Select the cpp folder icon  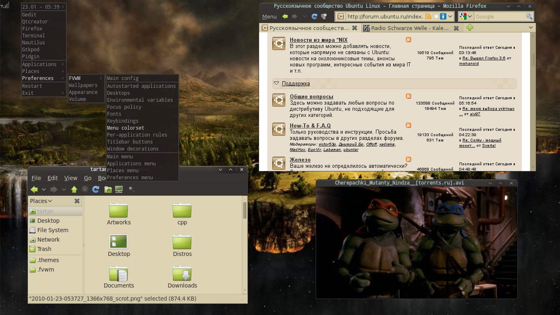(x=182, y=210)
